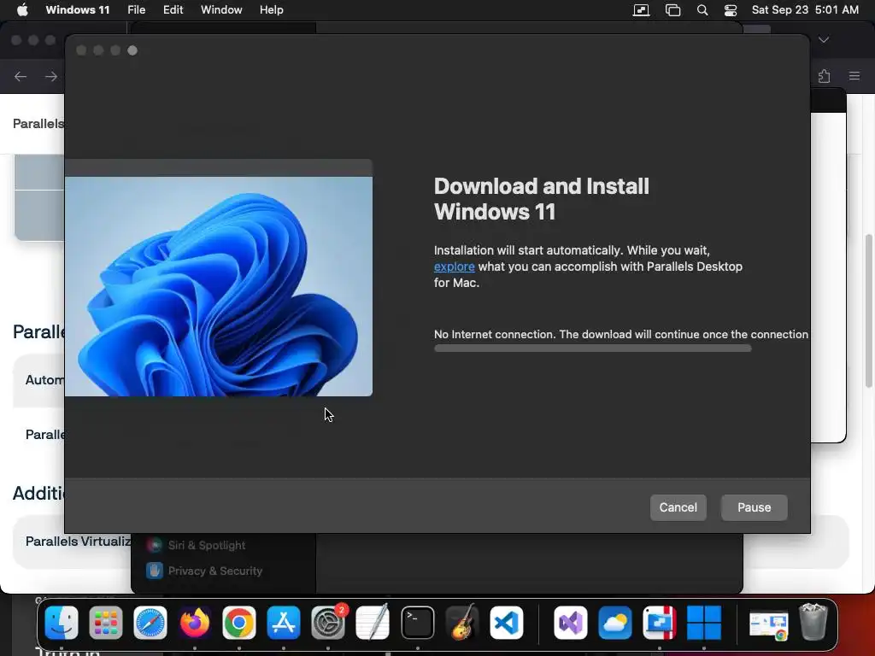Open Spotlight search in menu bar
This screenshot has height=656, width=875.
(702, 10)
